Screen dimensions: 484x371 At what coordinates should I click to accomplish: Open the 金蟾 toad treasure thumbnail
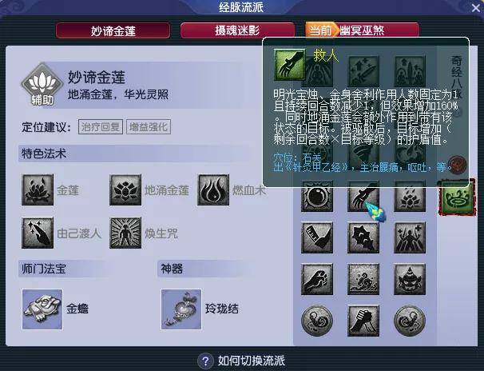(x=42, y=309)
